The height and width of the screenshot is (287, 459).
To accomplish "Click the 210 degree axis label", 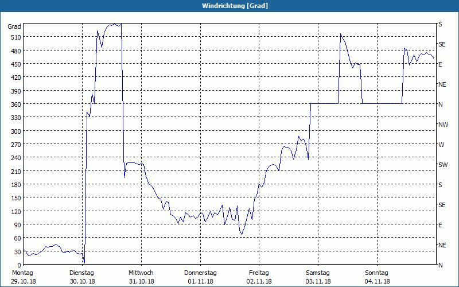I will pyautogui.click(x=16, y=172).
